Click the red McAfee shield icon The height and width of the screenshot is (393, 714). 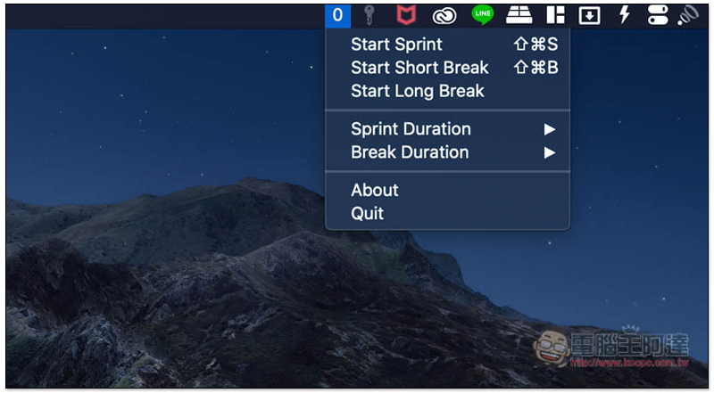406,15
